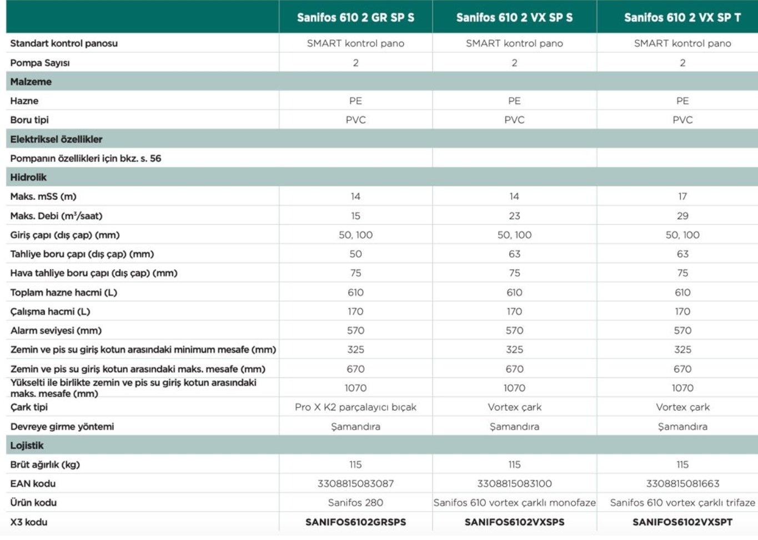Click the 'Boru tipi' row label
Image resolution: width=758 pixels, height=540 pixels.
pos(29,120)
